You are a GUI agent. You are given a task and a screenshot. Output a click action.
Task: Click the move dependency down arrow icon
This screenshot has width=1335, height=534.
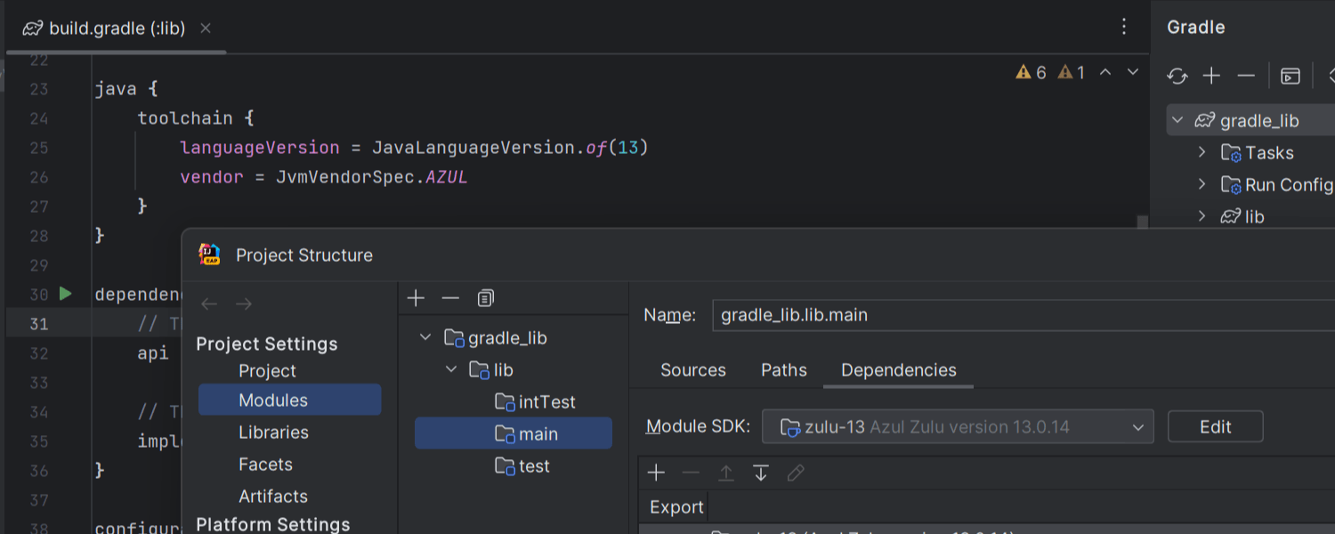tap(761, 473)
